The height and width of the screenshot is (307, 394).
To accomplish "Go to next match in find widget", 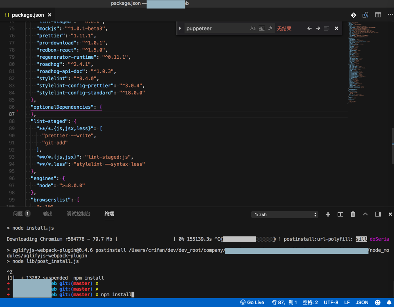I will point(318,29).
